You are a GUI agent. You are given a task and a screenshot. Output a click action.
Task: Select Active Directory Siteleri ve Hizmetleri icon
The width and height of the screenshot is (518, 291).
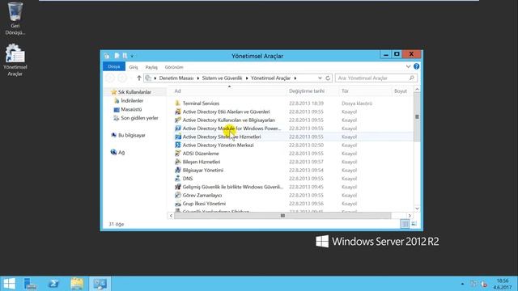pos(177,137)
